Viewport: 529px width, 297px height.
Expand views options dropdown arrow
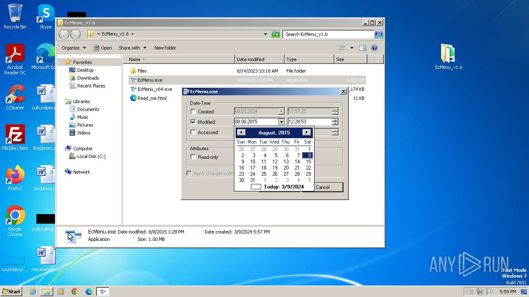352,48
